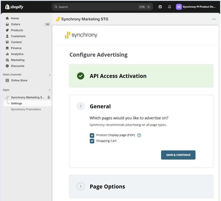
Task: Open Analytics from the sidebar
Action: [x=17, y=54]
